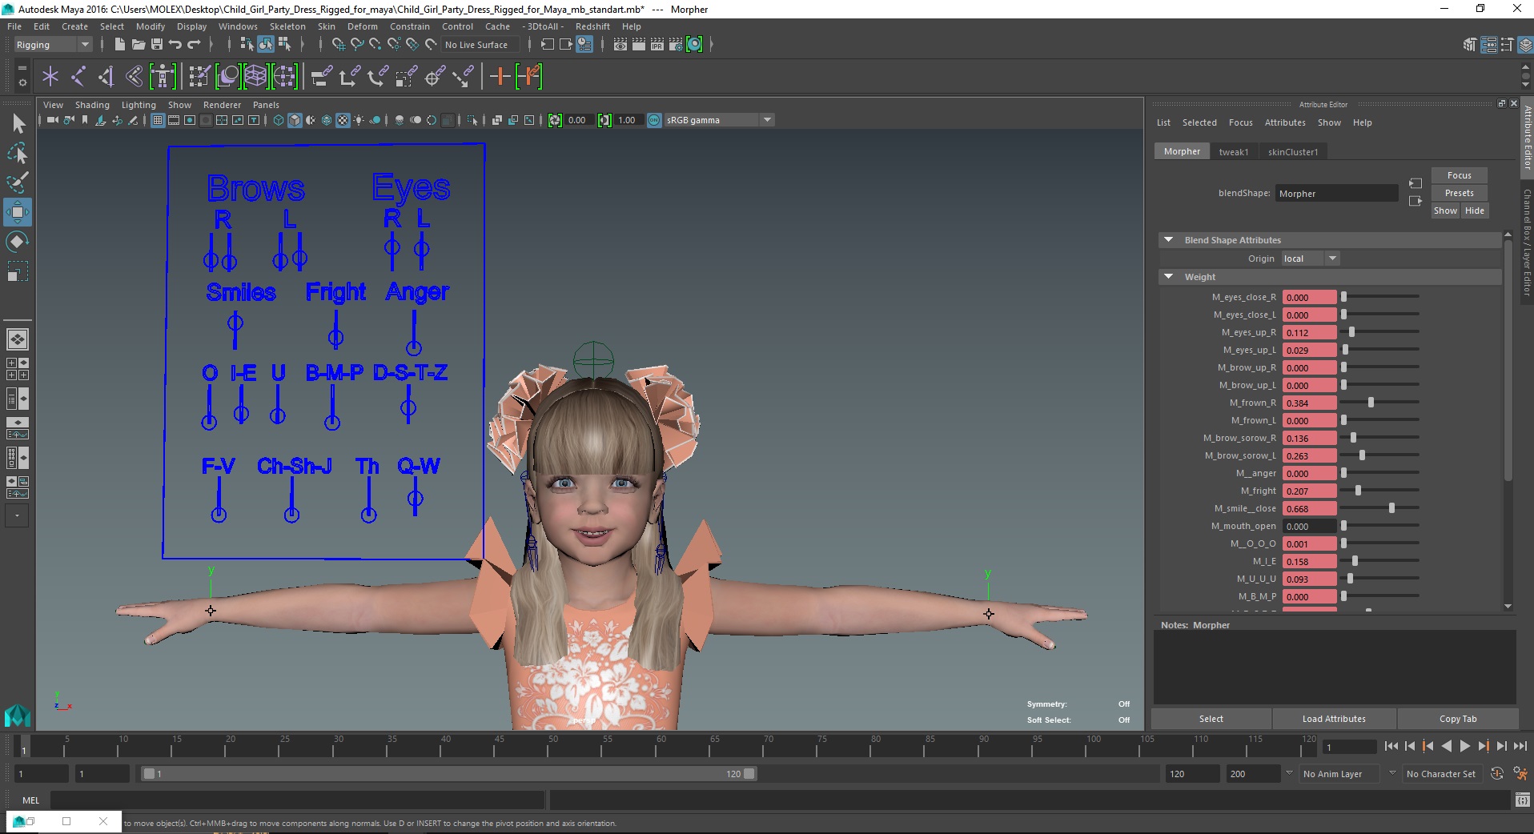Viewport: 1534px width, 834px height.
Task: Collapse the Blend Shape Attributes section
Action: coord(1168,240)
